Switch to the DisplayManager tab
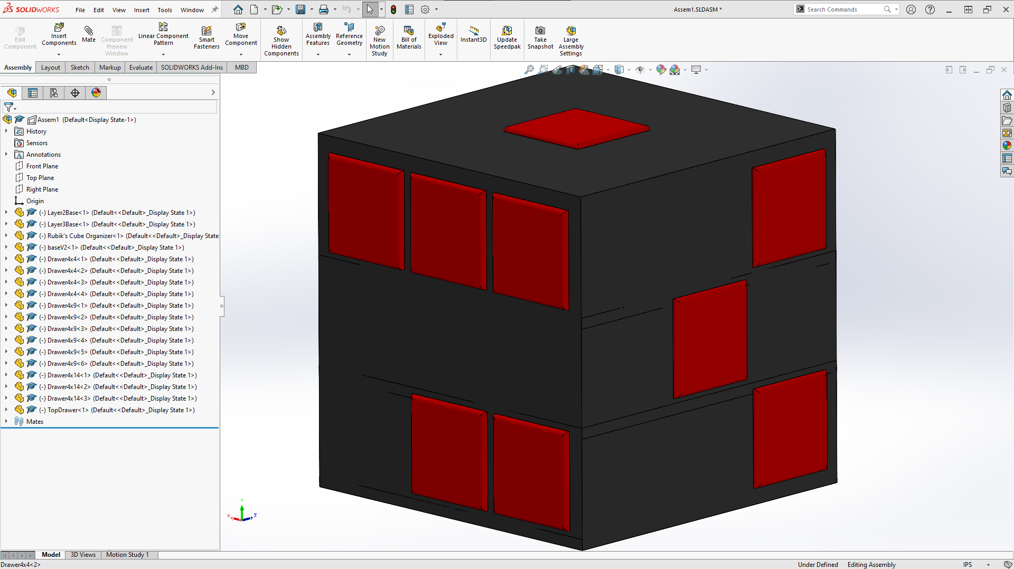 pyautogui.click(x=96, y=92)
